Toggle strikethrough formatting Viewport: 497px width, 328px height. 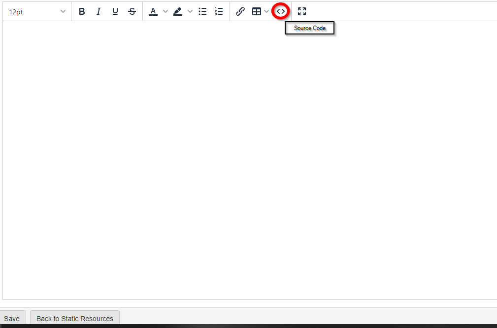(x=132, y=11)
